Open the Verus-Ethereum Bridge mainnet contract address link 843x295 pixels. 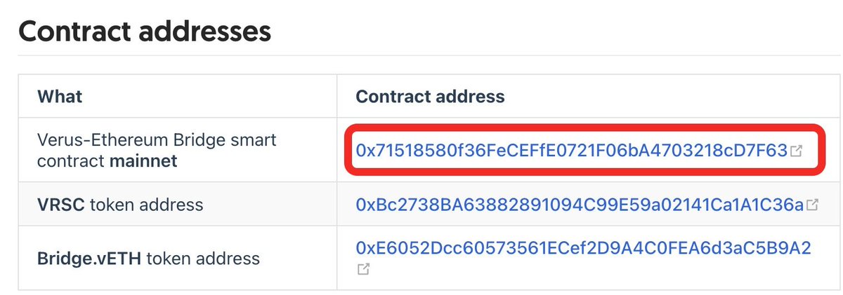[572, 150]
